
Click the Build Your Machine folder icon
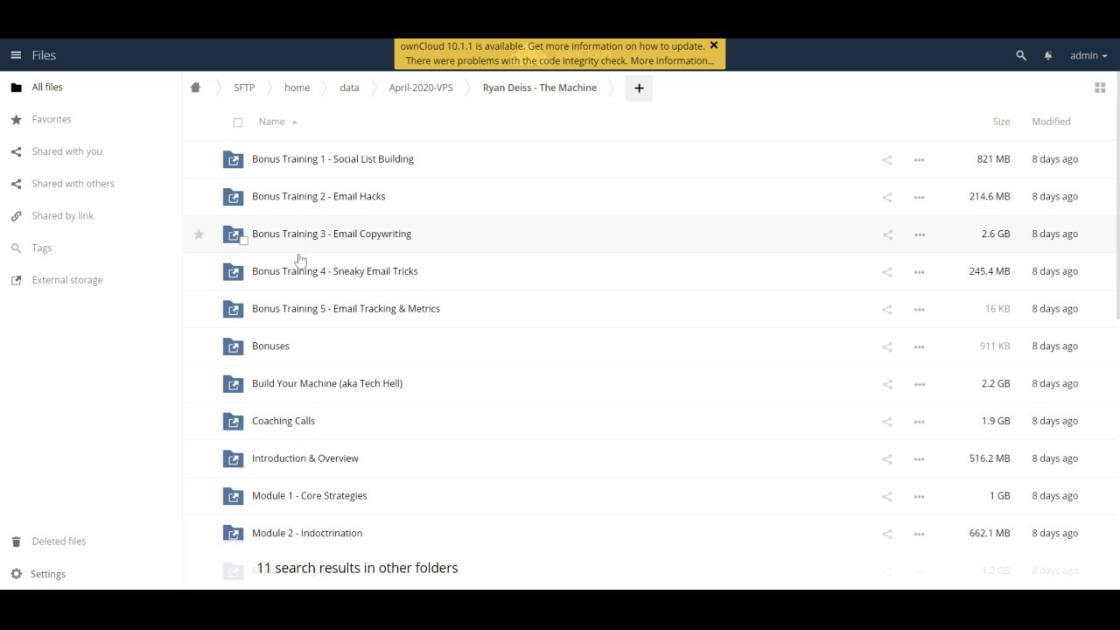coord(233,383)
